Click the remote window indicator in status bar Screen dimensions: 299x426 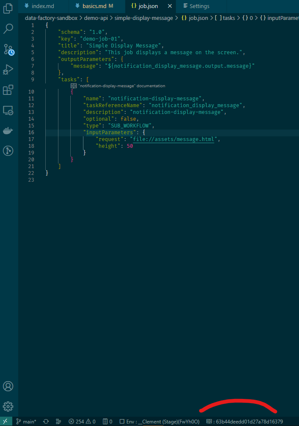pyautogui.click(x=6, y=421)
